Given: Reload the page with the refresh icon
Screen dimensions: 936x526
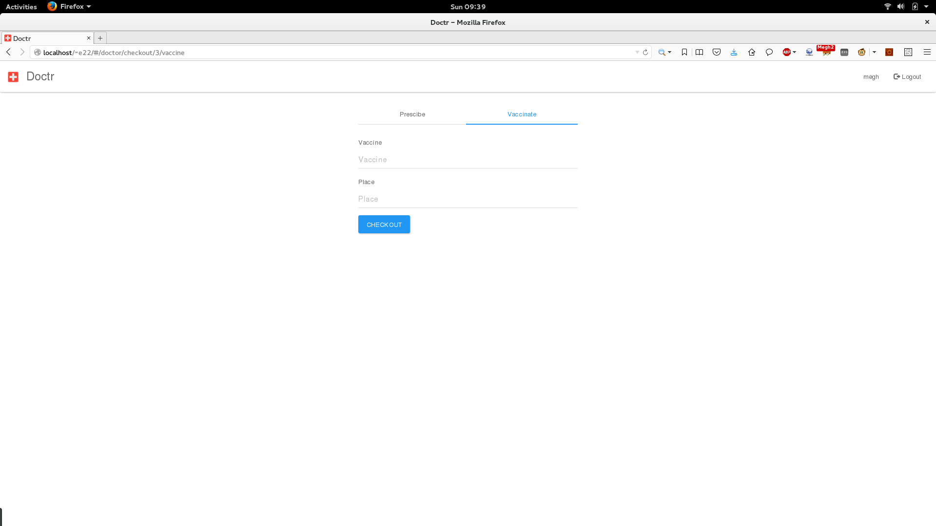Looking at the screenshot, I should point(645,52).
